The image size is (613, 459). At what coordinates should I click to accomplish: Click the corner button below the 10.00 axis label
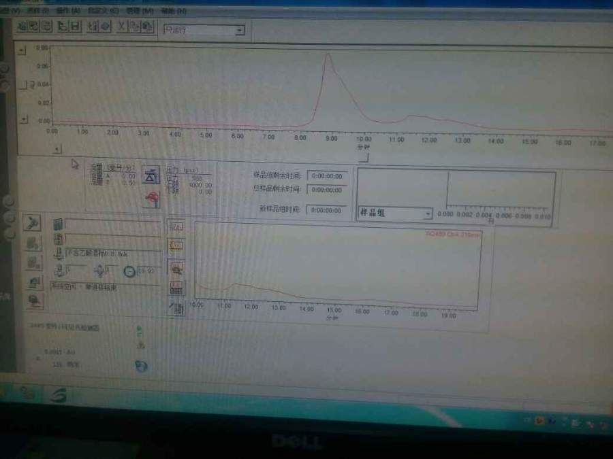[364, 158]
